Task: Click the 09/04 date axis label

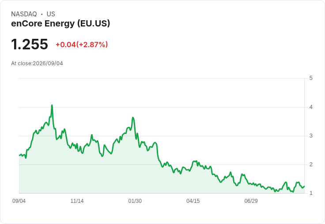Action: (19, 201)
